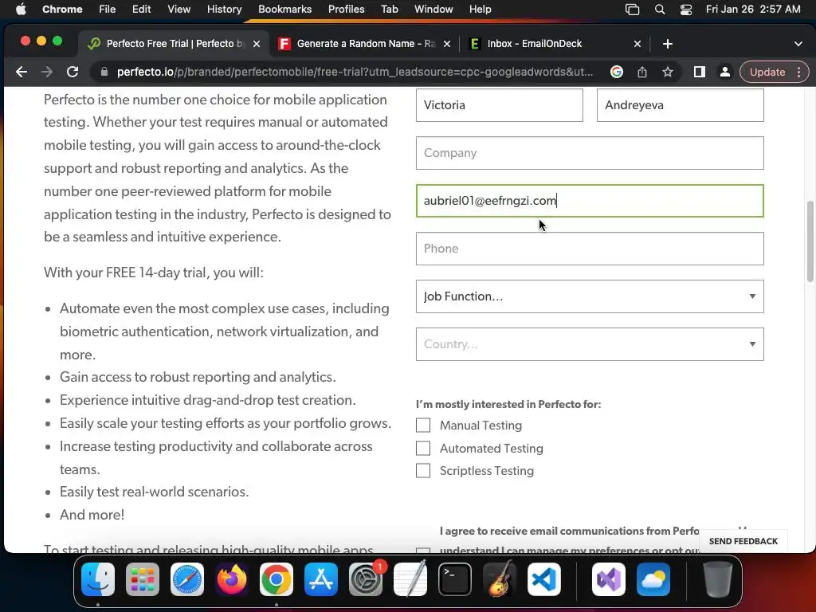The width and height of the screenshot is (816, 612).
Task: Open the View menu
Action: 178,9
